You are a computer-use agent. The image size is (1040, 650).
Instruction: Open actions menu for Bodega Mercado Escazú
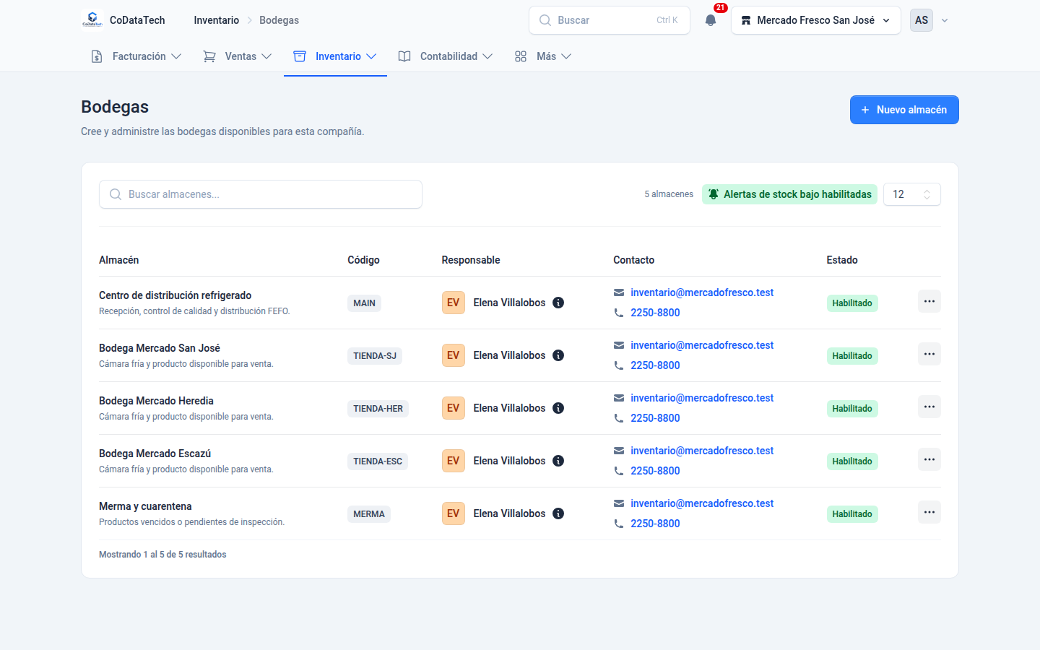coord(929,460)
